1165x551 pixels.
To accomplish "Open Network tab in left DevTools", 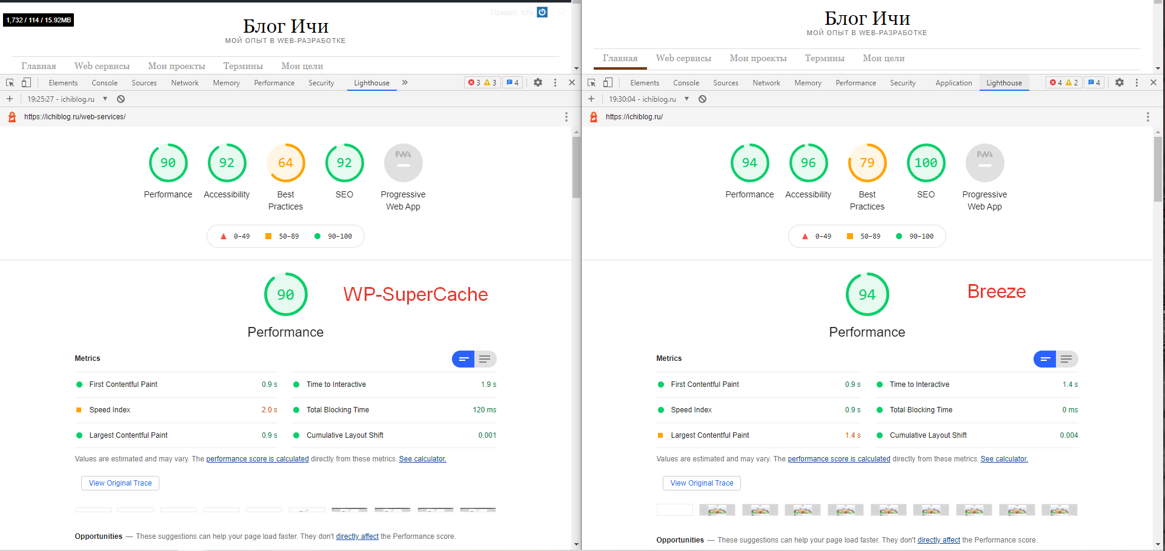I will (x=185, y=83).
